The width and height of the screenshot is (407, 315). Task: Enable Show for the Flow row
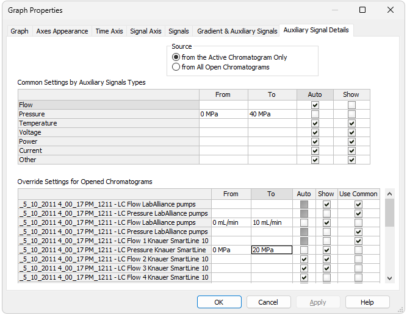351,105
